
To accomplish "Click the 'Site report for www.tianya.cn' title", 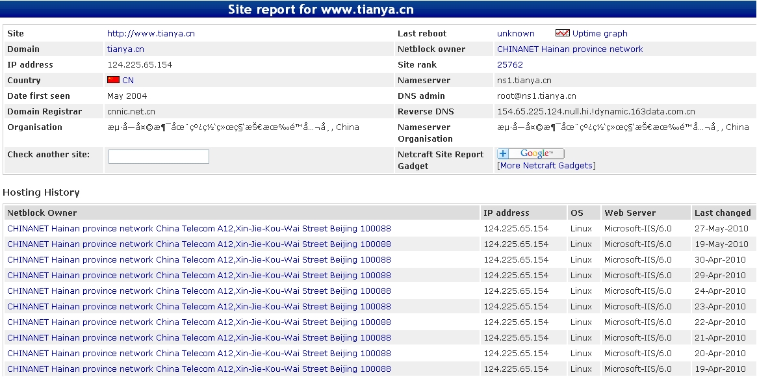I will pos(320,10).
